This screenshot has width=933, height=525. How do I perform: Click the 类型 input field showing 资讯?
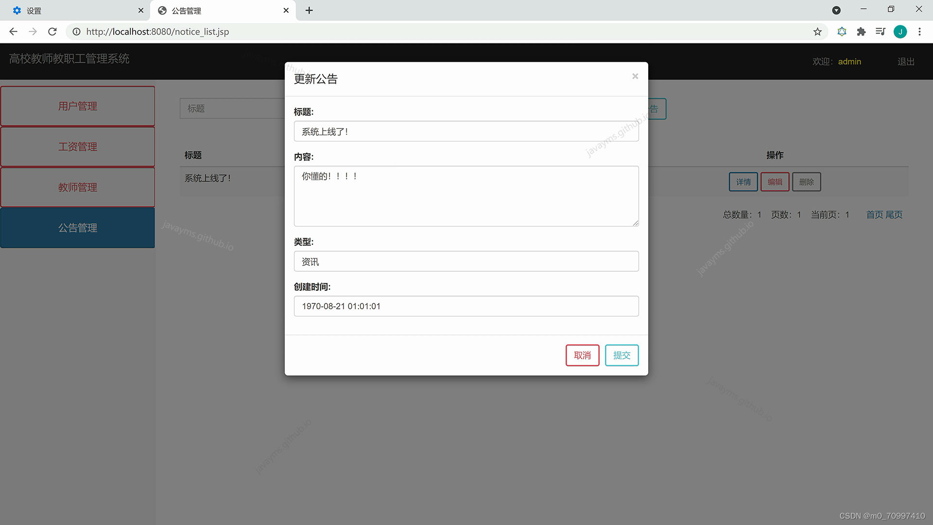466,261
